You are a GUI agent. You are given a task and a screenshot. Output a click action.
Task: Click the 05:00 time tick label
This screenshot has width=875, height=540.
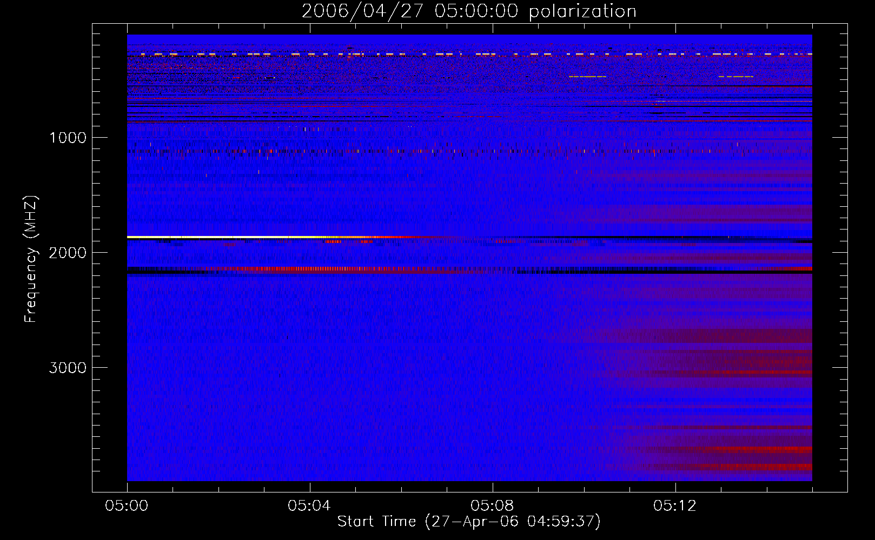(127, 506)
